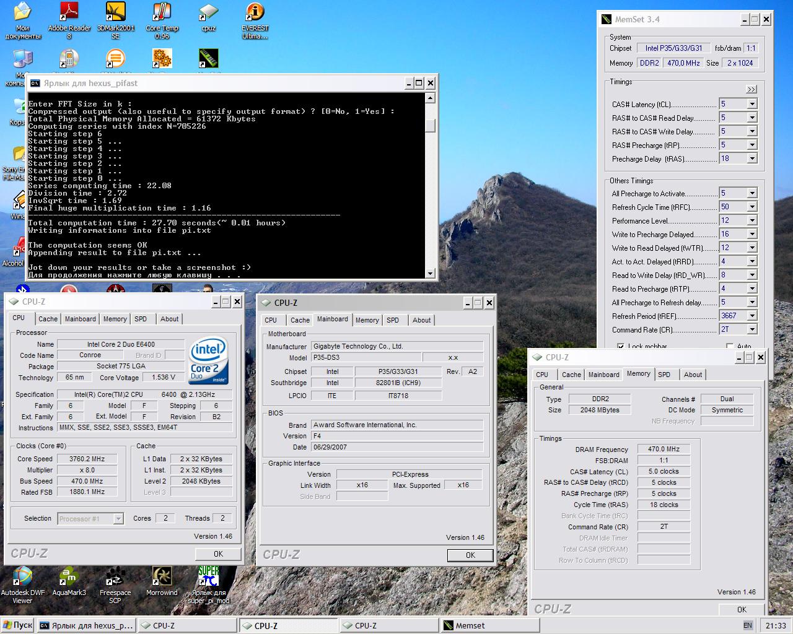Viewport: 793px width, 634px height.
Task: Click console scrollbar down arrow
Action: [x=431, y=273]
